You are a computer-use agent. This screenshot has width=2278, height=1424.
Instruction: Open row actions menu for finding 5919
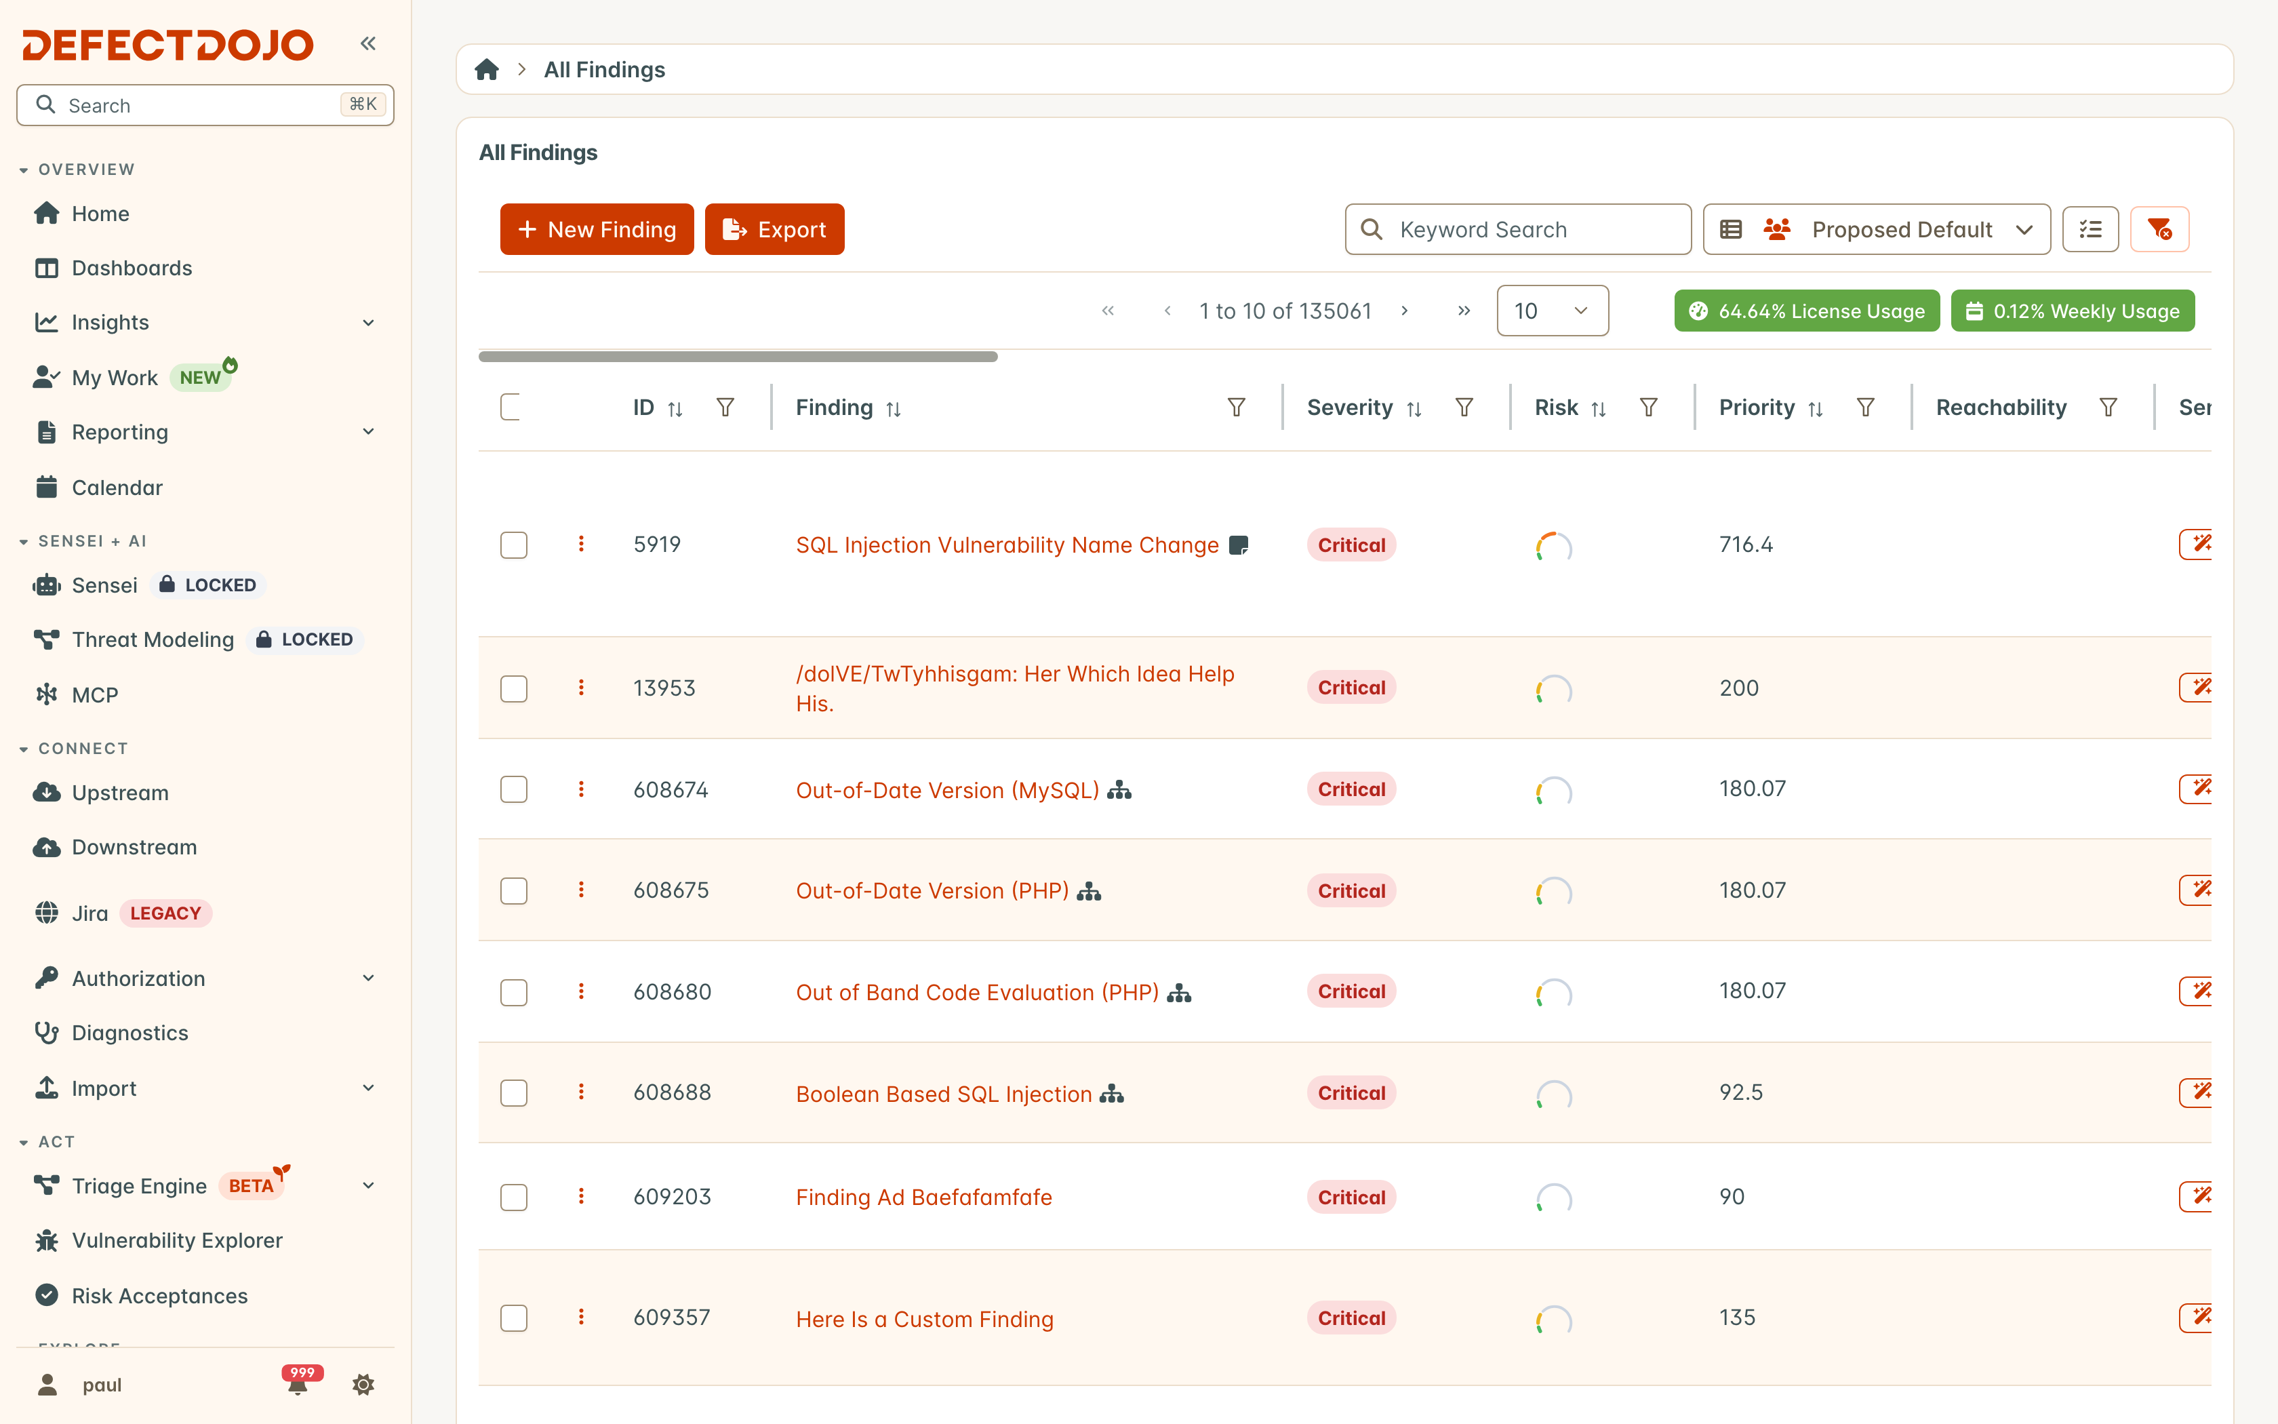point(581,543)
